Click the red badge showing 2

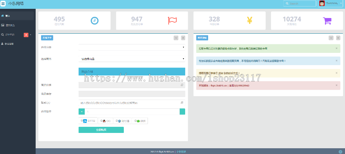point(26,35)
